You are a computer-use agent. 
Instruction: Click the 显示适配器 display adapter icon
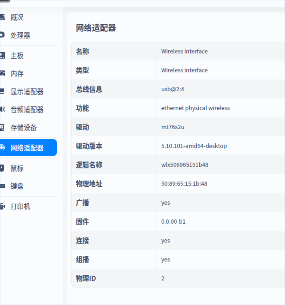pyautogui.click(x=2, y=91)
